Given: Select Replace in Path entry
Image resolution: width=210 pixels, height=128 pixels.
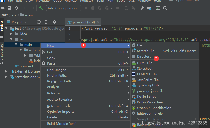Looking at the screenshot, I should coord(85,81).
